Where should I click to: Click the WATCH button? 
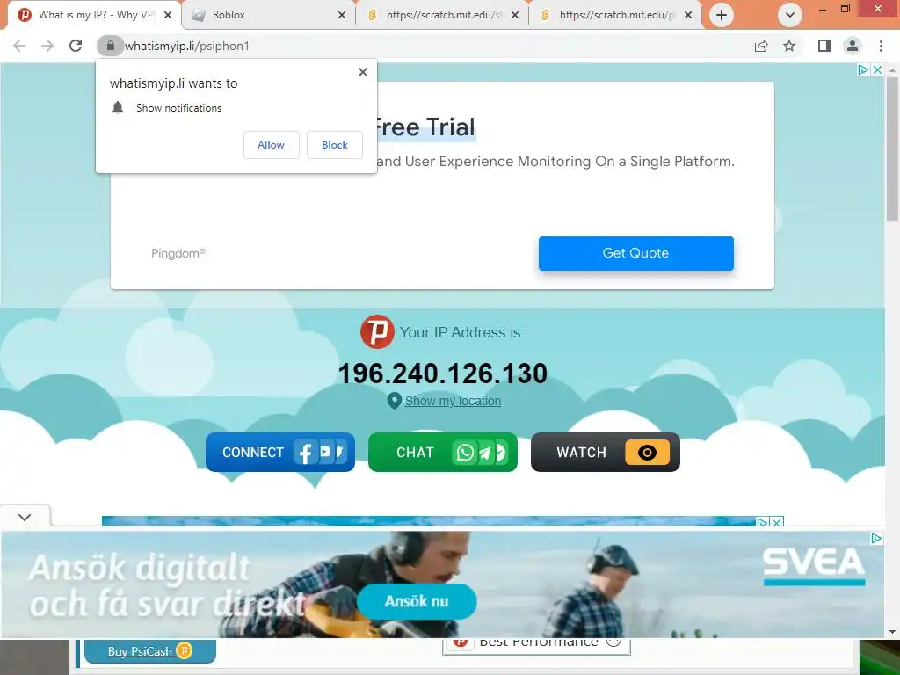coord(606,453)
